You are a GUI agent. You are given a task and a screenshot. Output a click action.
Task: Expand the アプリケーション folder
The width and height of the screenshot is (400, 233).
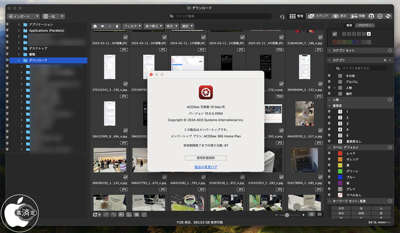pos(18,24)
